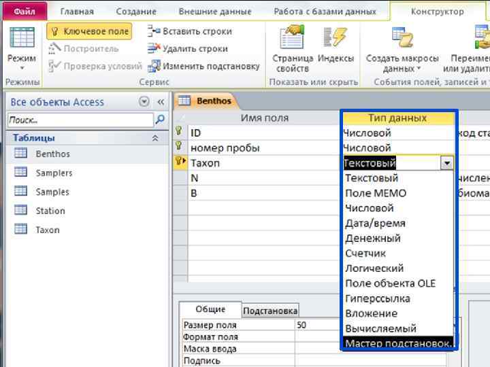Image resolution: width=490 pixels, height=367 pixels.
Task: Click the B field name cell
Action: [x=265, y=193]
